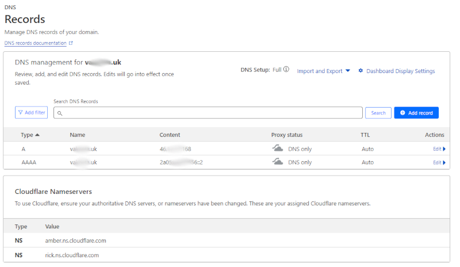Click the Dashboard Display Settings gear icon
The width and height of the screenshot is (460, 267).
point(361,71)
